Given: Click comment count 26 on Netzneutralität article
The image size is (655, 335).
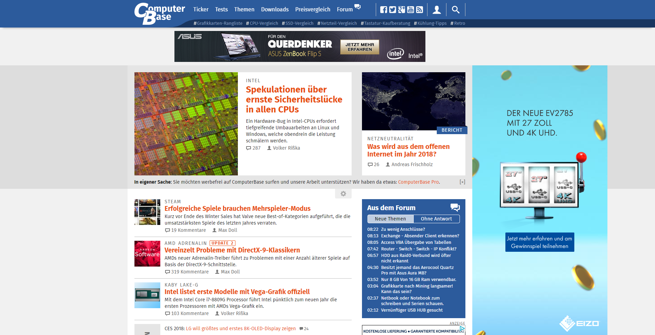Looking at the screenshot, I should 373,164.
